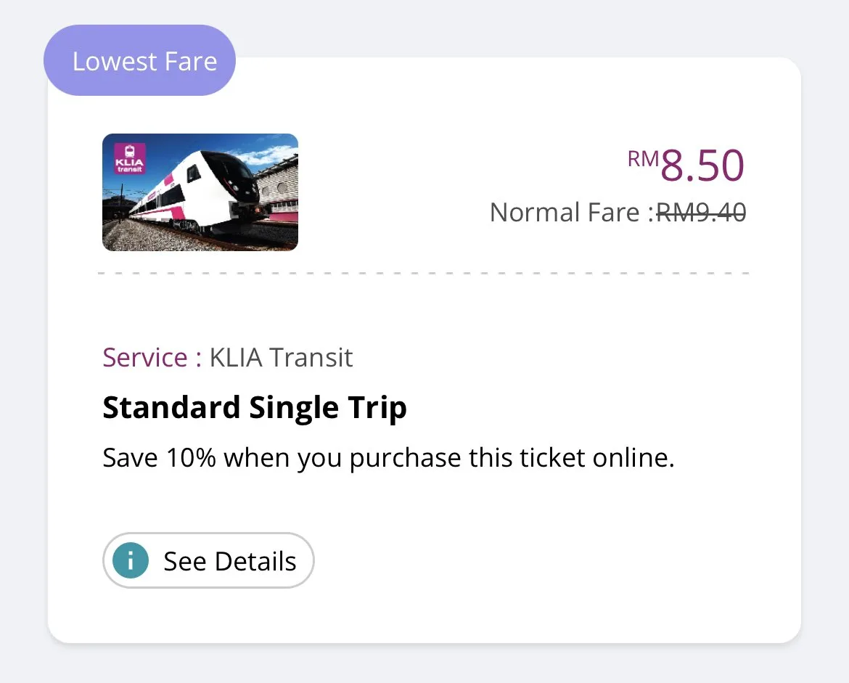
Task: Click the KLIA Transit service name
Action: pos(281,358)
